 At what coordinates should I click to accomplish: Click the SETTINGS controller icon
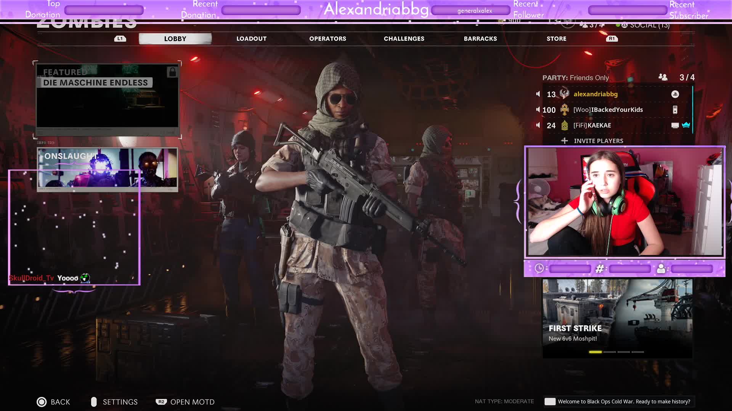coord(94,402)
